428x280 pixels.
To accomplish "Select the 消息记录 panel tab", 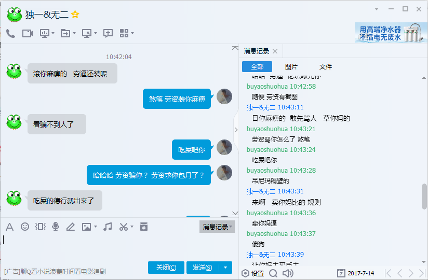I will [x=257, y=51].
